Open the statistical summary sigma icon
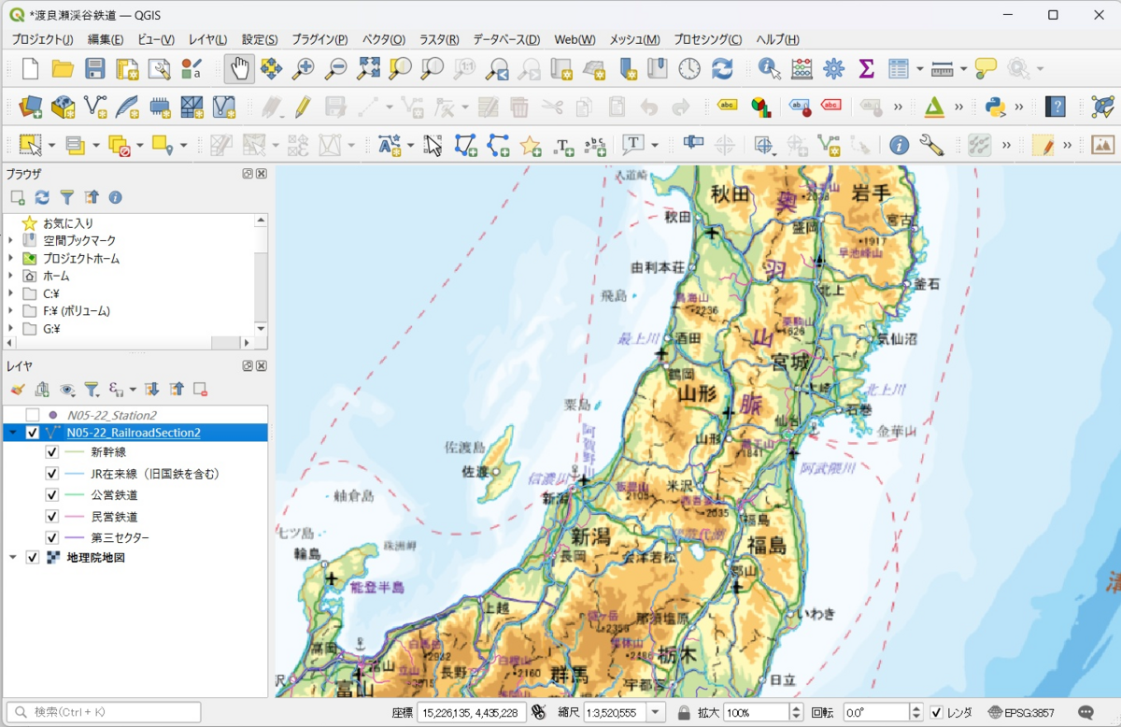Screen dimensions: 1121x727 866,68
